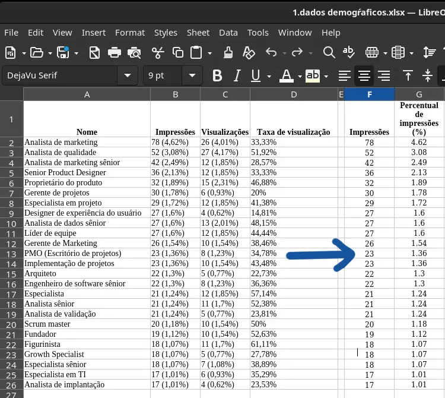The width and height of the screenshot is (445, 398).
Task: Select cell 'Analista de marketing'
Action: click(x=87, y=142)
